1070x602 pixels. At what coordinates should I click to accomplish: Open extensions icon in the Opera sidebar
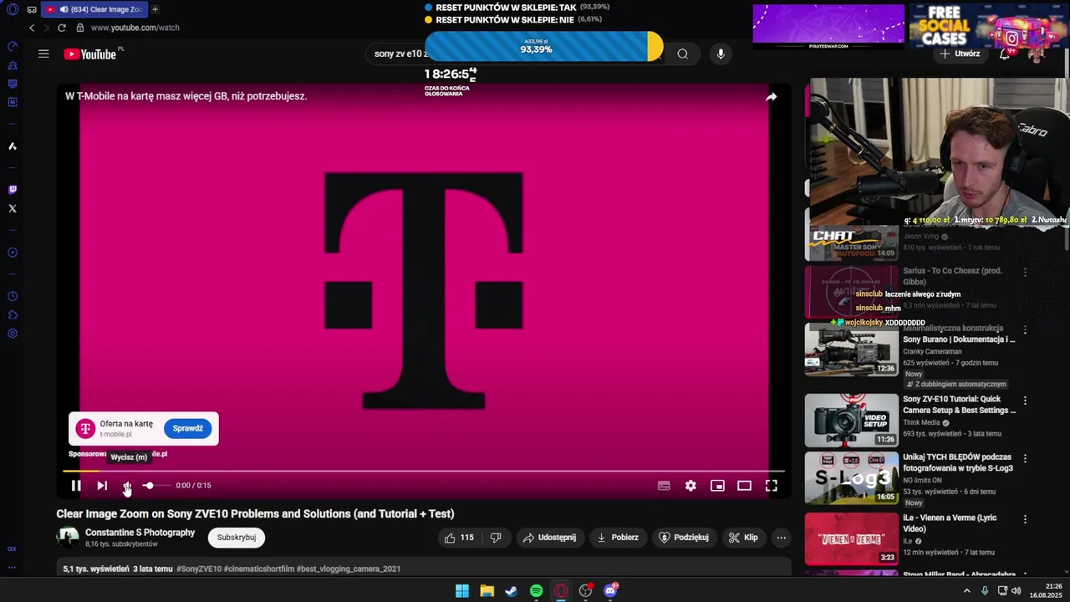pos(13,315)
